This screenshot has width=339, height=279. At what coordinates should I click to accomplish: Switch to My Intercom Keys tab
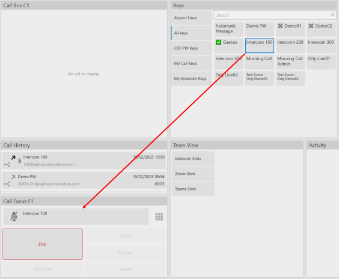click(x=191, y=79)
